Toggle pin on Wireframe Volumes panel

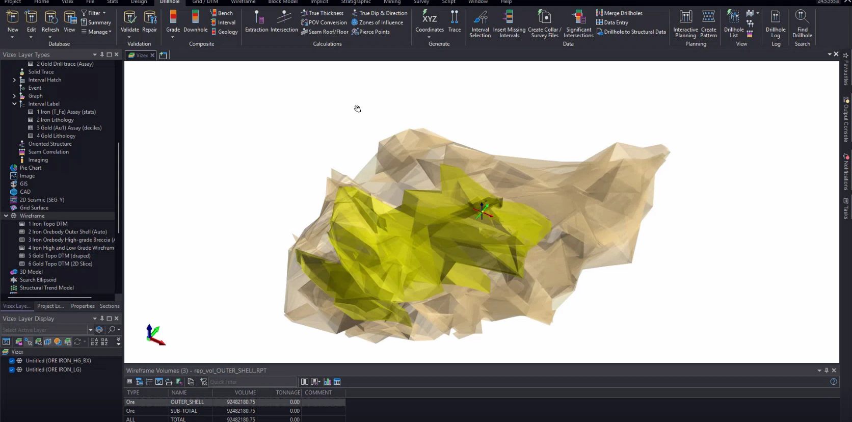[827, 371]
